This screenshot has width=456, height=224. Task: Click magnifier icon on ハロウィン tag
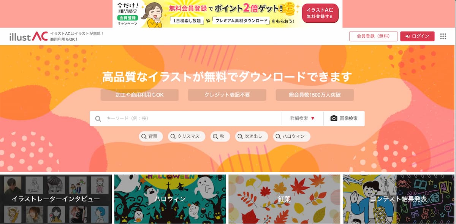(278, 136)
